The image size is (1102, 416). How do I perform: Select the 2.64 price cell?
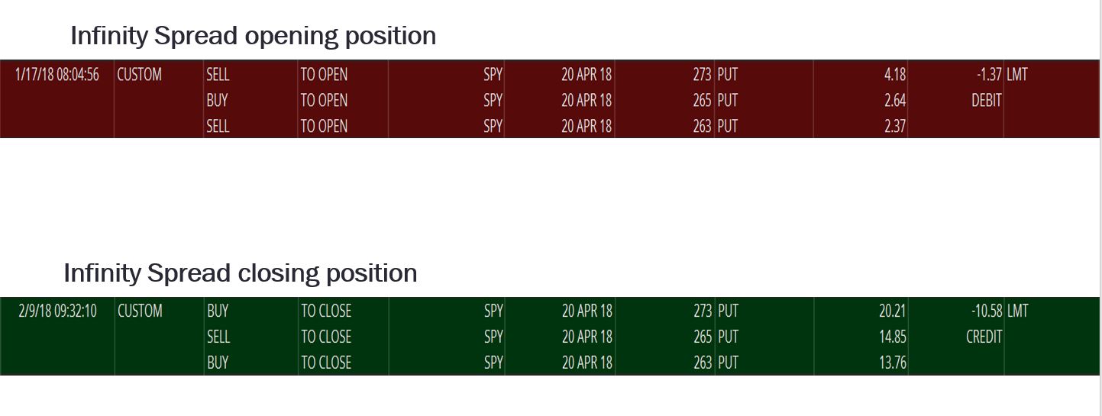(895, 101)
